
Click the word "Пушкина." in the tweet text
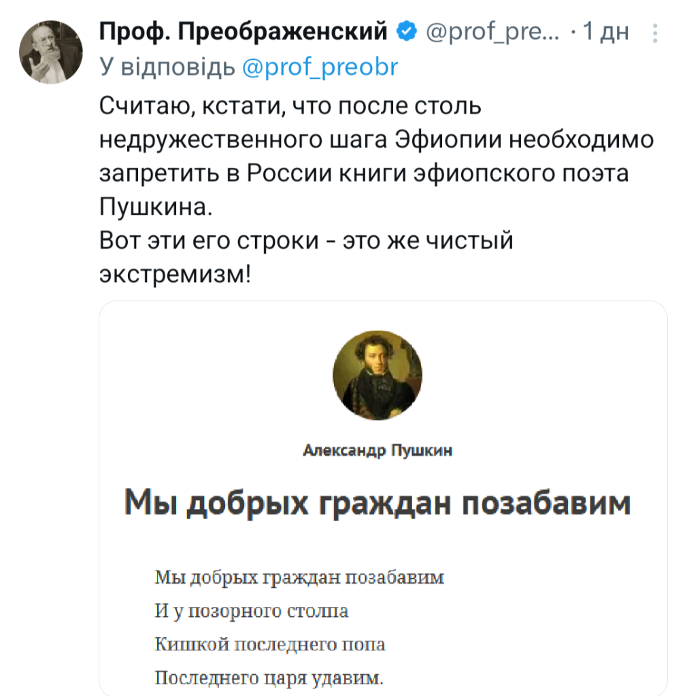156,207
